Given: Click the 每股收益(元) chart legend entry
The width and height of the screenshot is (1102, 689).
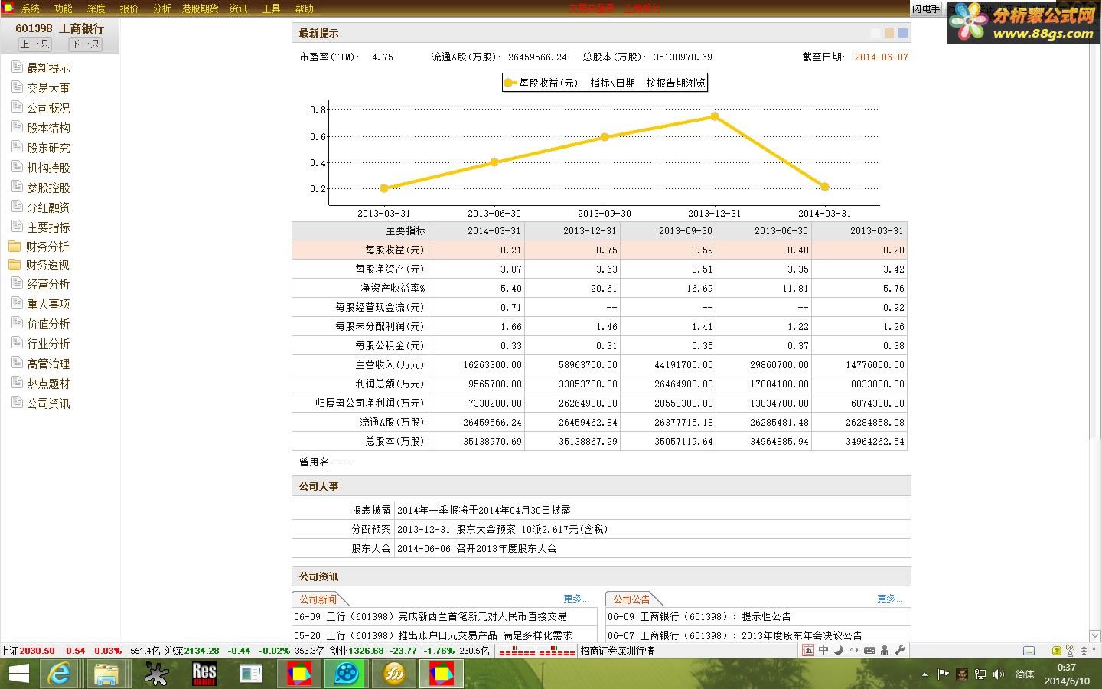Looking at the screenshot, I should (x=541, y=83).
